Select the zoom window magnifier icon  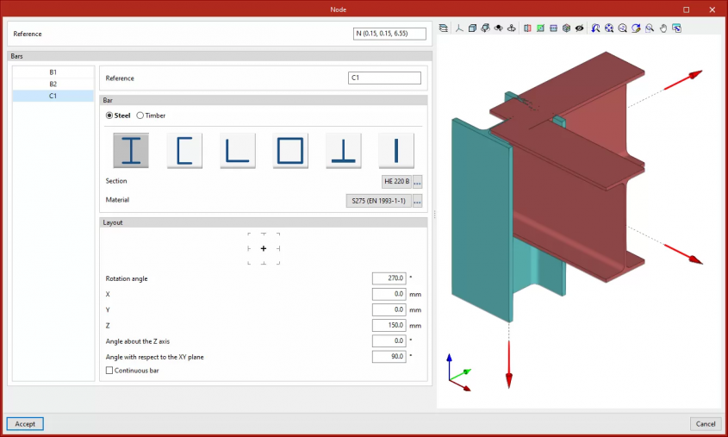tap(650, 28)
